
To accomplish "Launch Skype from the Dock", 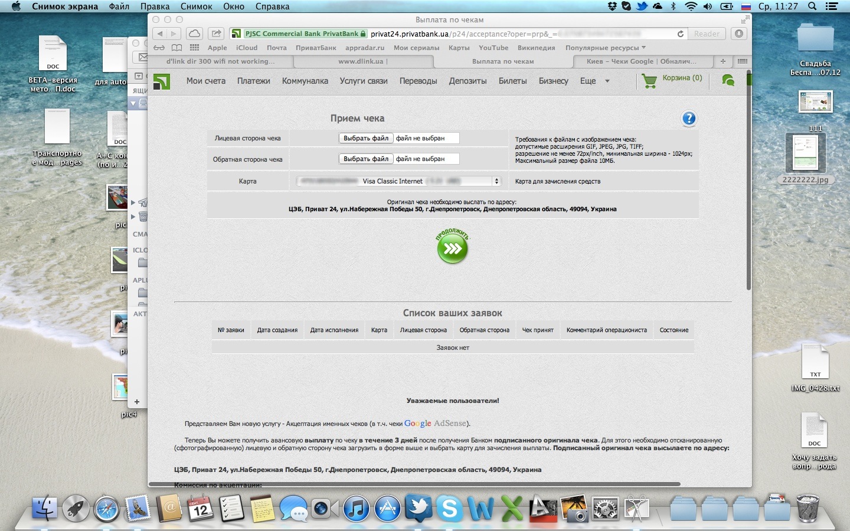I will [450, 508].
